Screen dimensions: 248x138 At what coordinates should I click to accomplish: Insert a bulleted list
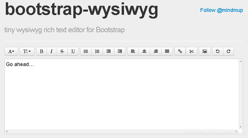[x=86, y=51]
